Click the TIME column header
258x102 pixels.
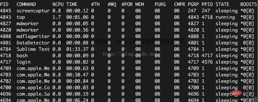(72, 4)
